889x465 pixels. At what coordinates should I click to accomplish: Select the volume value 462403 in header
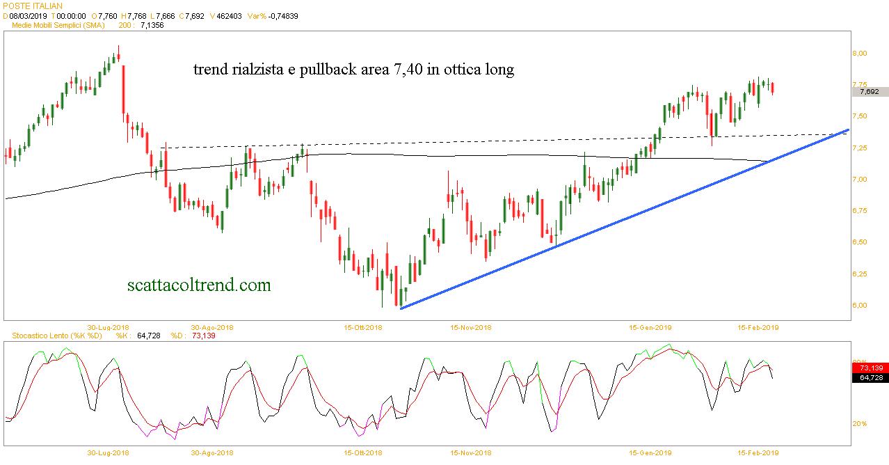pyautogui.click(x=227, y=15)
